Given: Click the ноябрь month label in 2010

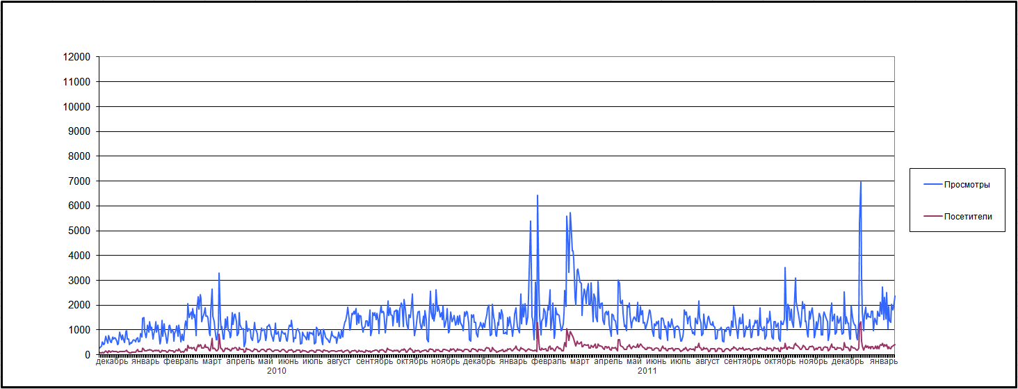Looking at the screenshot, I should (x=445, y=361).
